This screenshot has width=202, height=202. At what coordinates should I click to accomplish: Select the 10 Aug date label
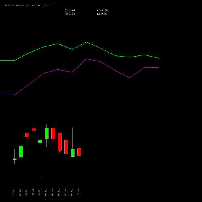tap(78, 192)
